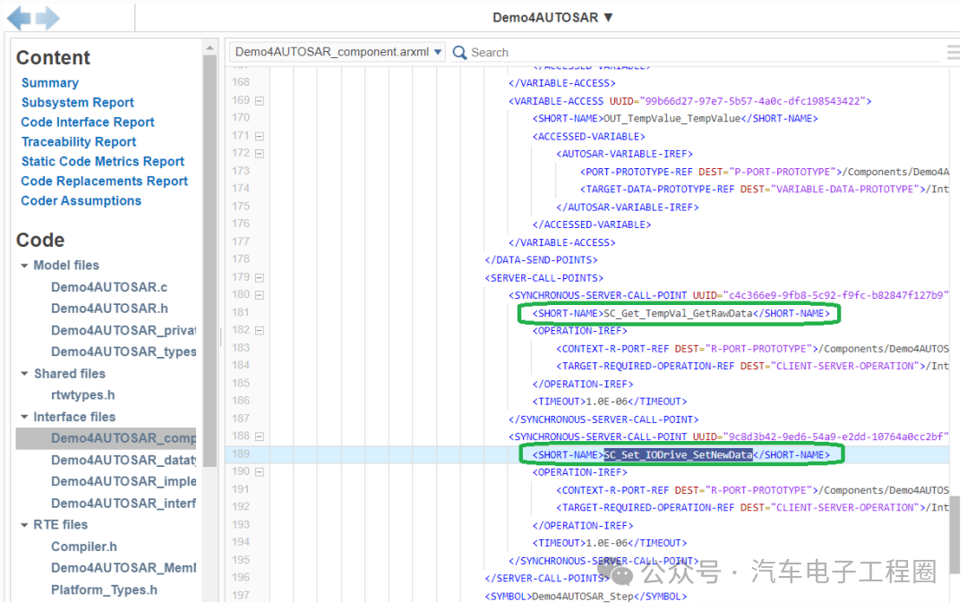The image size is (967, 610).
Task: Open the Demo4AUTOSAR_datat file entry
Action: [x=124, y=461]
